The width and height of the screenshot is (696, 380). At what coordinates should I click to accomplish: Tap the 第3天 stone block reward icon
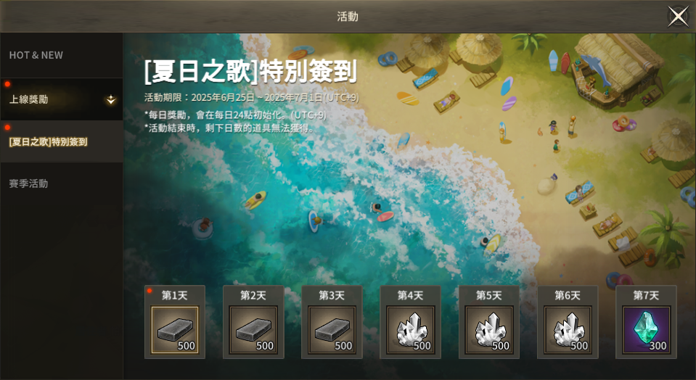click(x=332, y=330)
